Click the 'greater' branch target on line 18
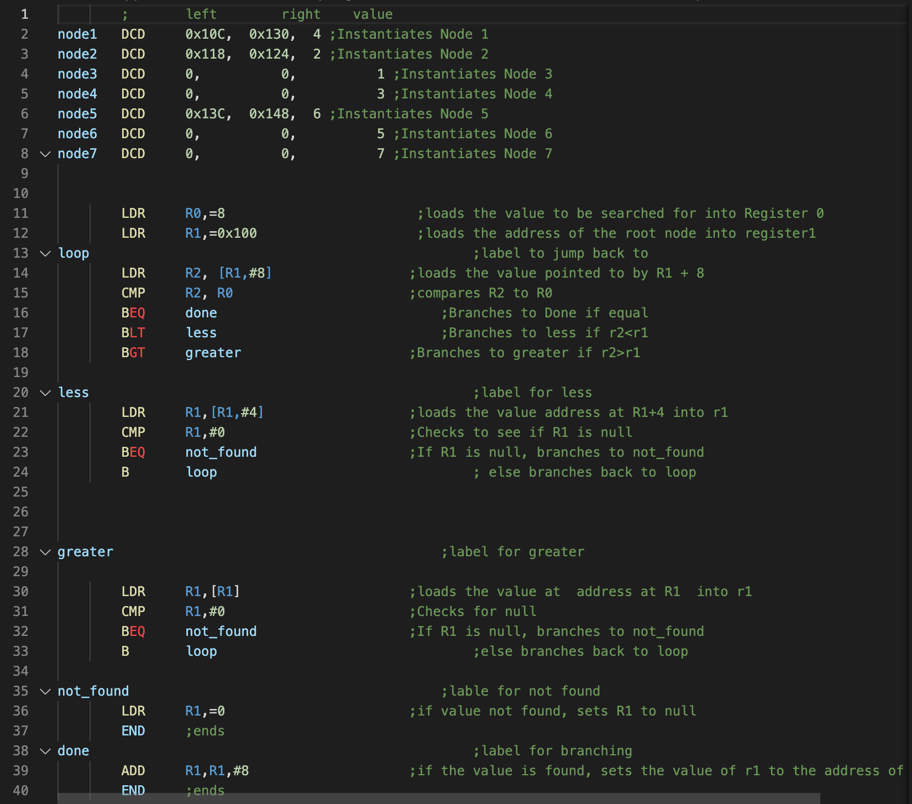This screenshot has height=804, width=912. coord(213,353)
